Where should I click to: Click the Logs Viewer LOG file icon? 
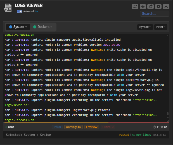tap(8, 8)
